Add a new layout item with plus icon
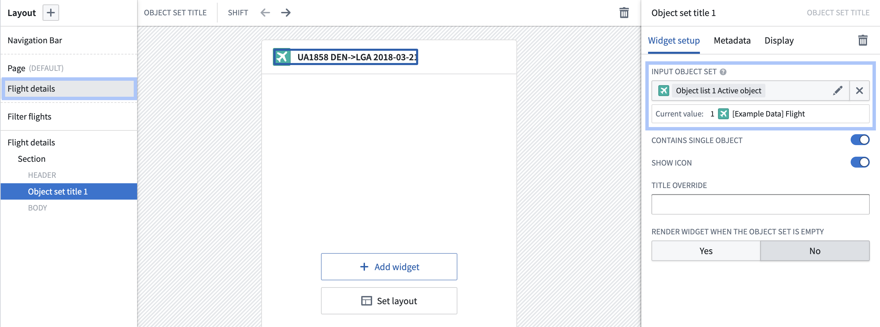880x327 pixels. point(50,13)
